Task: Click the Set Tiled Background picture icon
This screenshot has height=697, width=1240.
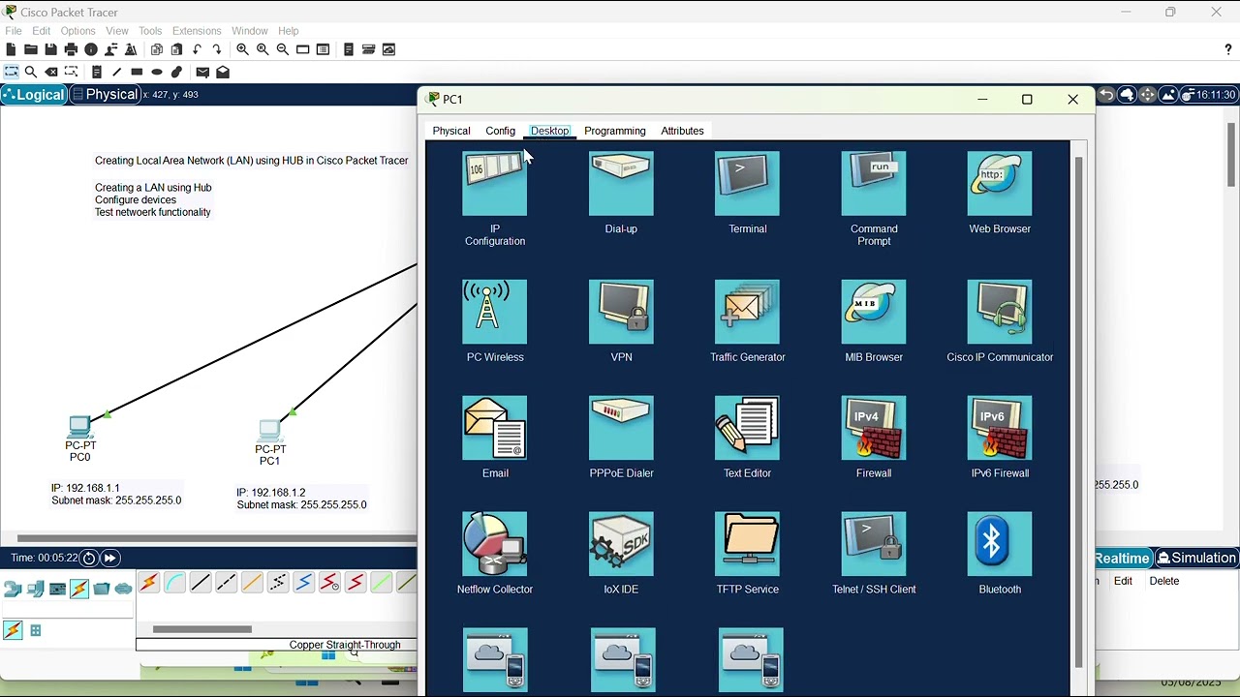Action: [1168, 95]
